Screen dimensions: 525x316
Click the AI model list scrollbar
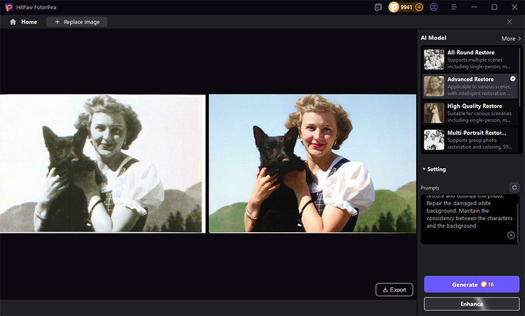pos(520,77)
